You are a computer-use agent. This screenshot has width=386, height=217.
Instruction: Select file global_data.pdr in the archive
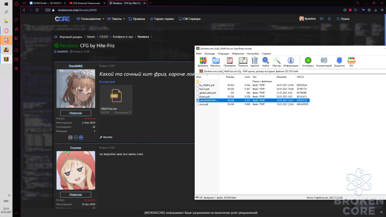tap(207, 93)
